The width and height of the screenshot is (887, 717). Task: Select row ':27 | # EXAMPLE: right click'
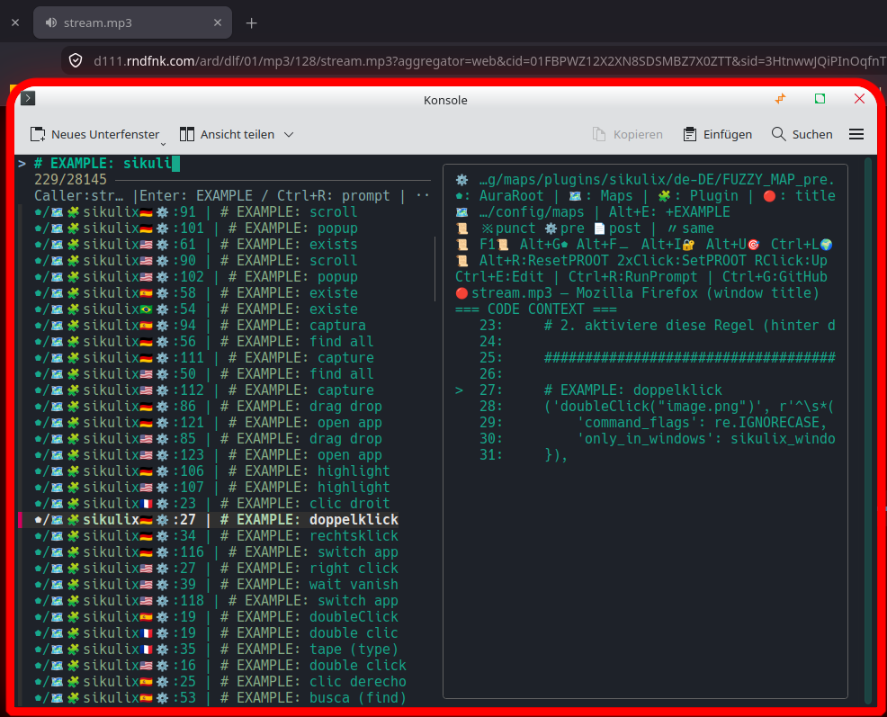(216, 569)
